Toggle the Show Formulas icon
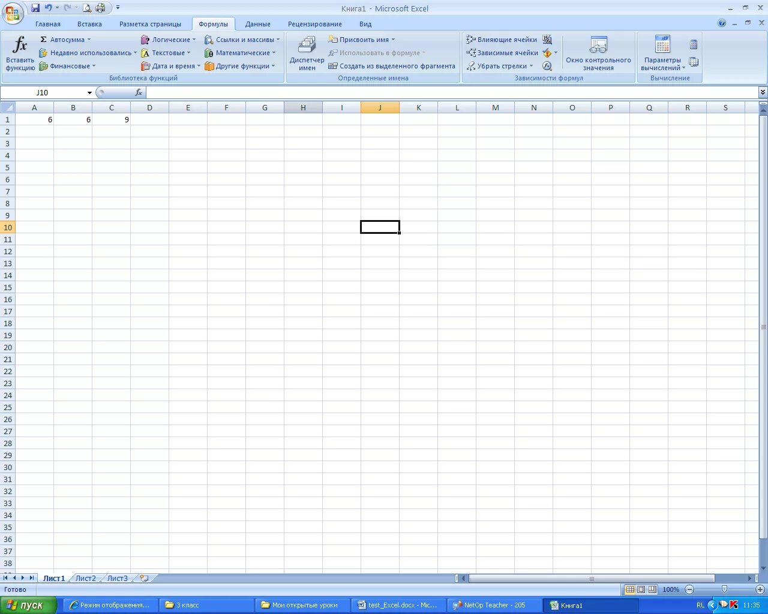 tap(547, 40)
